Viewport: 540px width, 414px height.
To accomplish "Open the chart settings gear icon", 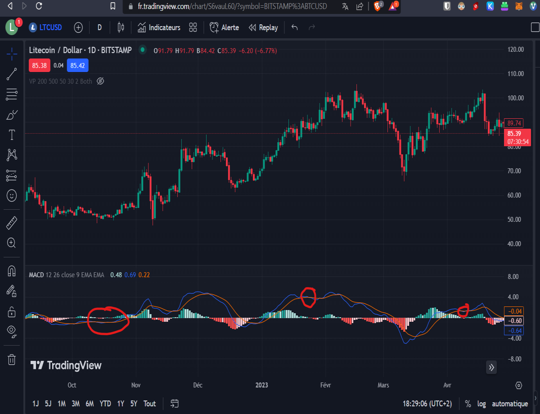I will pyautogui.click(x=518, y=385).
